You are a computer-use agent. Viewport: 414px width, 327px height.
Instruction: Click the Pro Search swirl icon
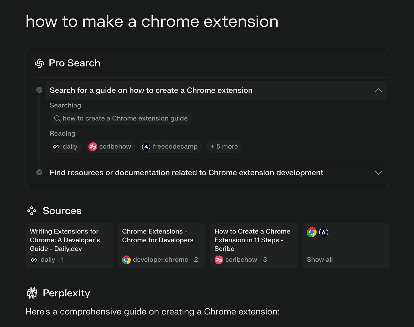40,63
